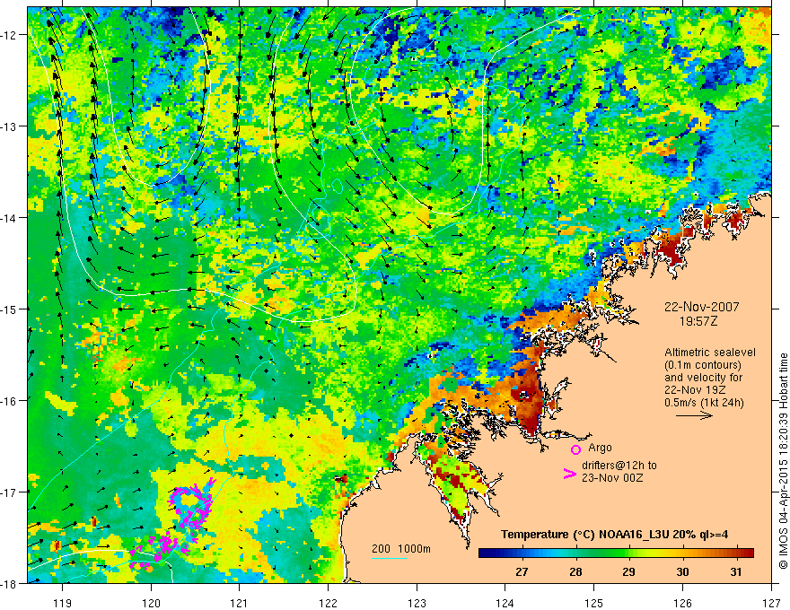Viewport: 790px width, 610px height.
Task: Click the 'Altimetric sealevel' legend text
Action: [x=710, y=353]
